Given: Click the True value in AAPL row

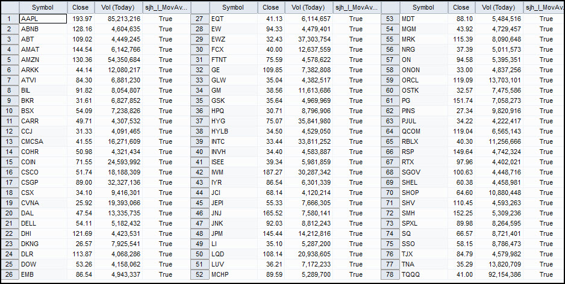Looking at the screenshot, I should click(166, 19).
